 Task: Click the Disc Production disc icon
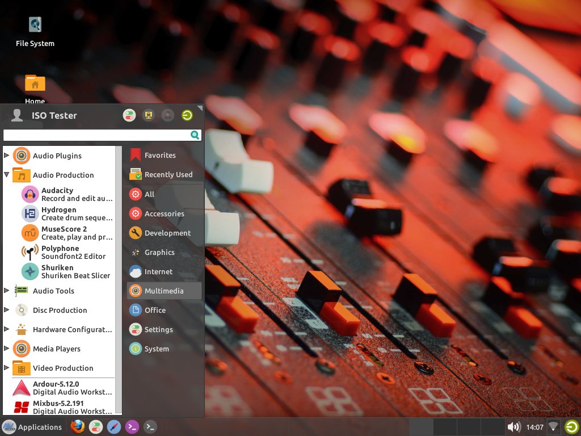pyautogui.click(x=22, y=310)
